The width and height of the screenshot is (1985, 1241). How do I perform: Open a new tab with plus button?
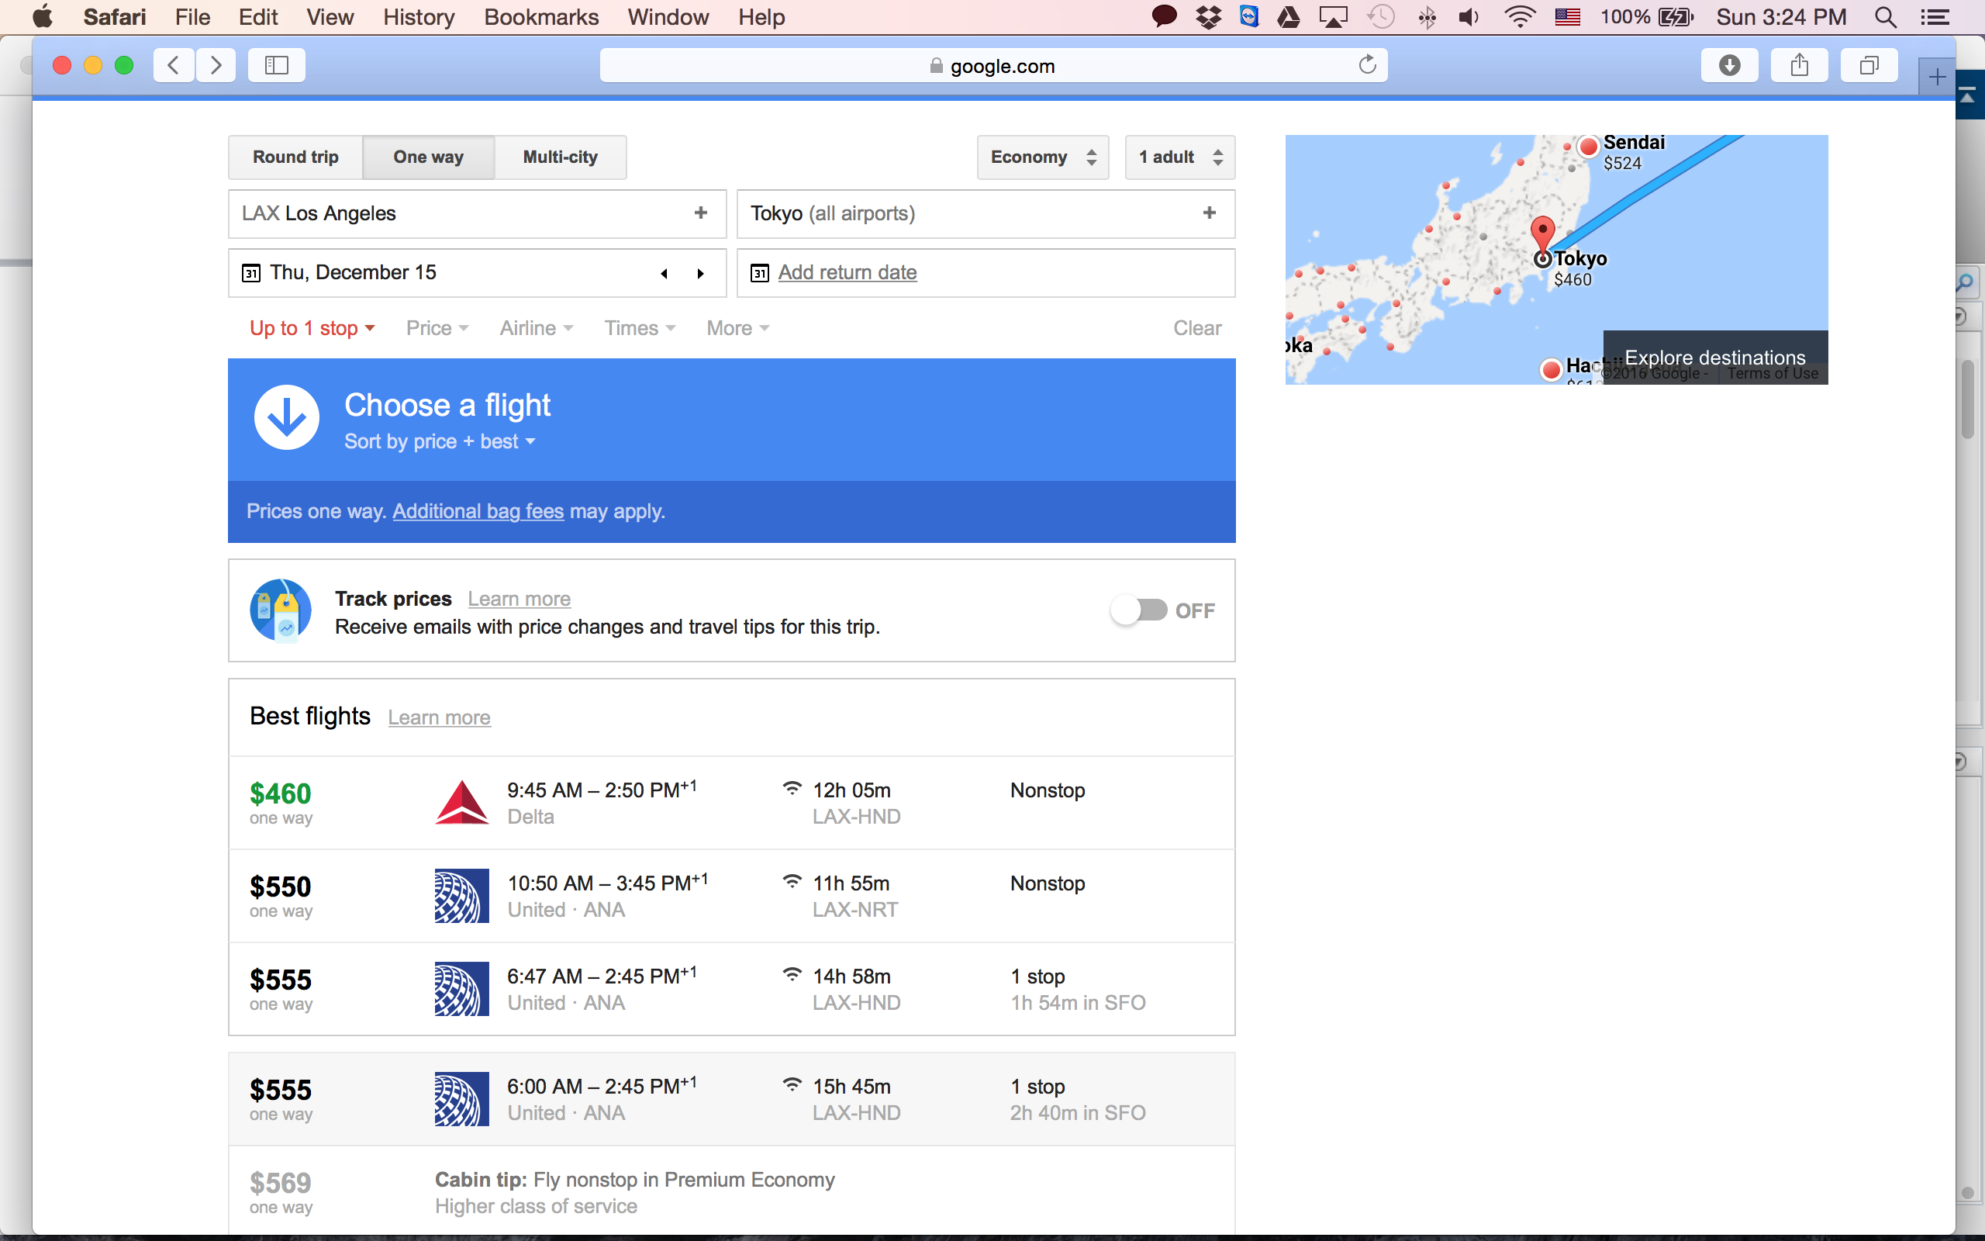pos(1937,77)
